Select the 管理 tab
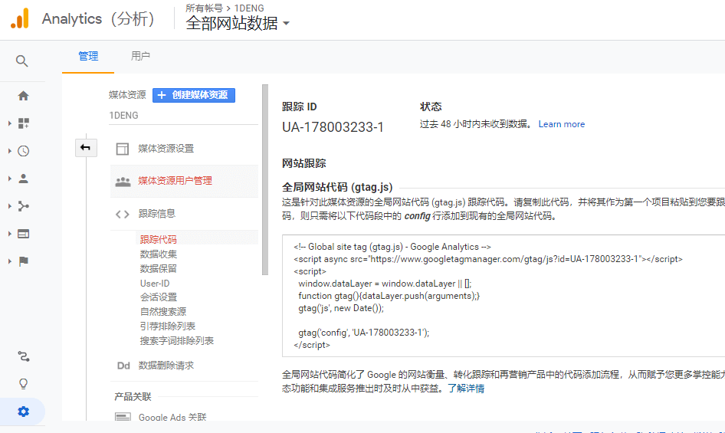Viewport: 725px width, 433px height. point(88,56)
